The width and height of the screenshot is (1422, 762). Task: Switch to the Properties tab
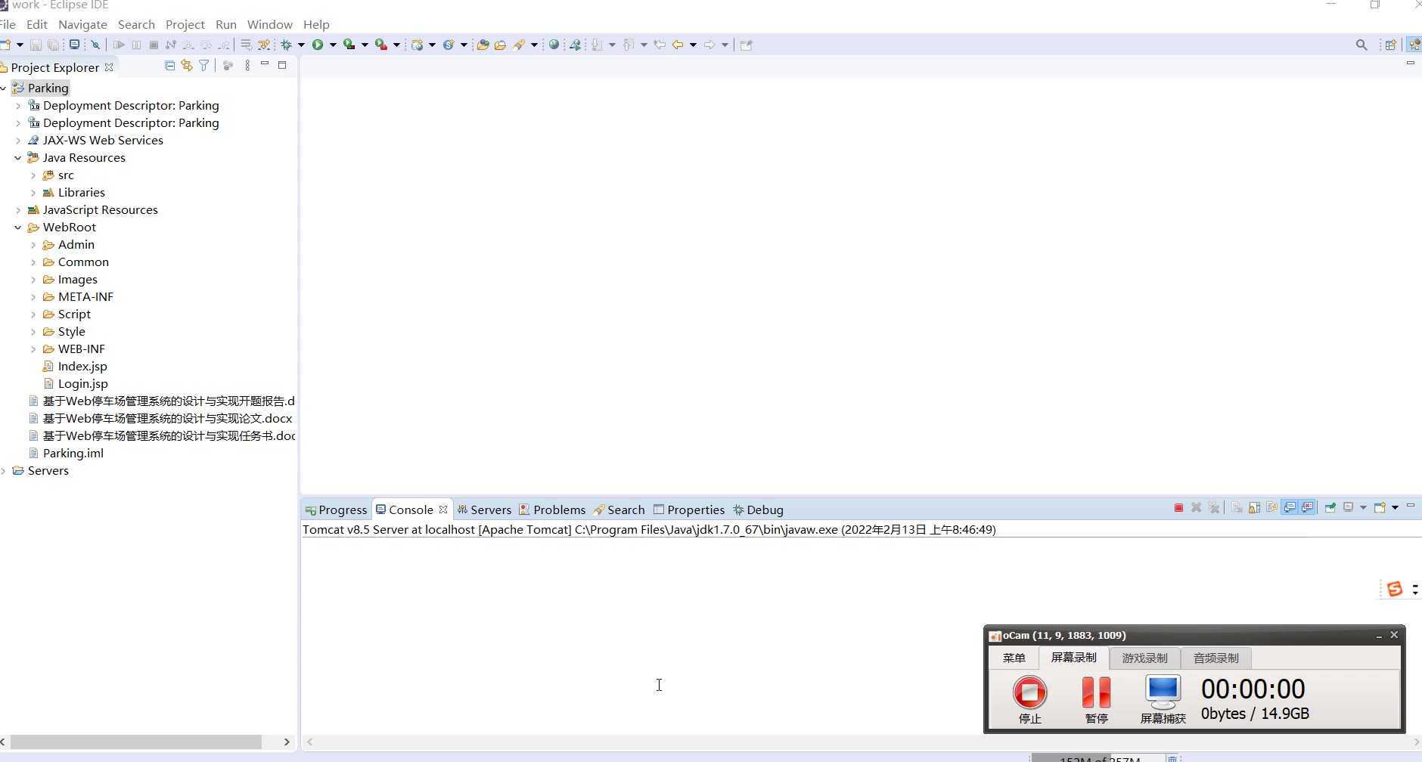(x=689, y=510)
